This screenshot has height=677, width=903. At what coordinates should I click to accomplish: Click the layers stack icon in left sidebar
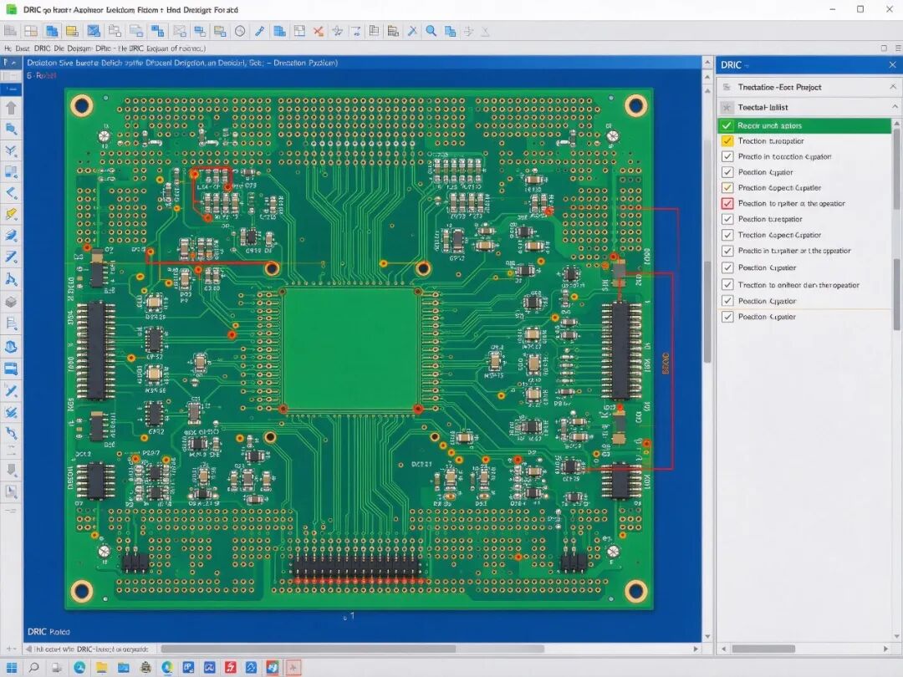tap(11, 302)
